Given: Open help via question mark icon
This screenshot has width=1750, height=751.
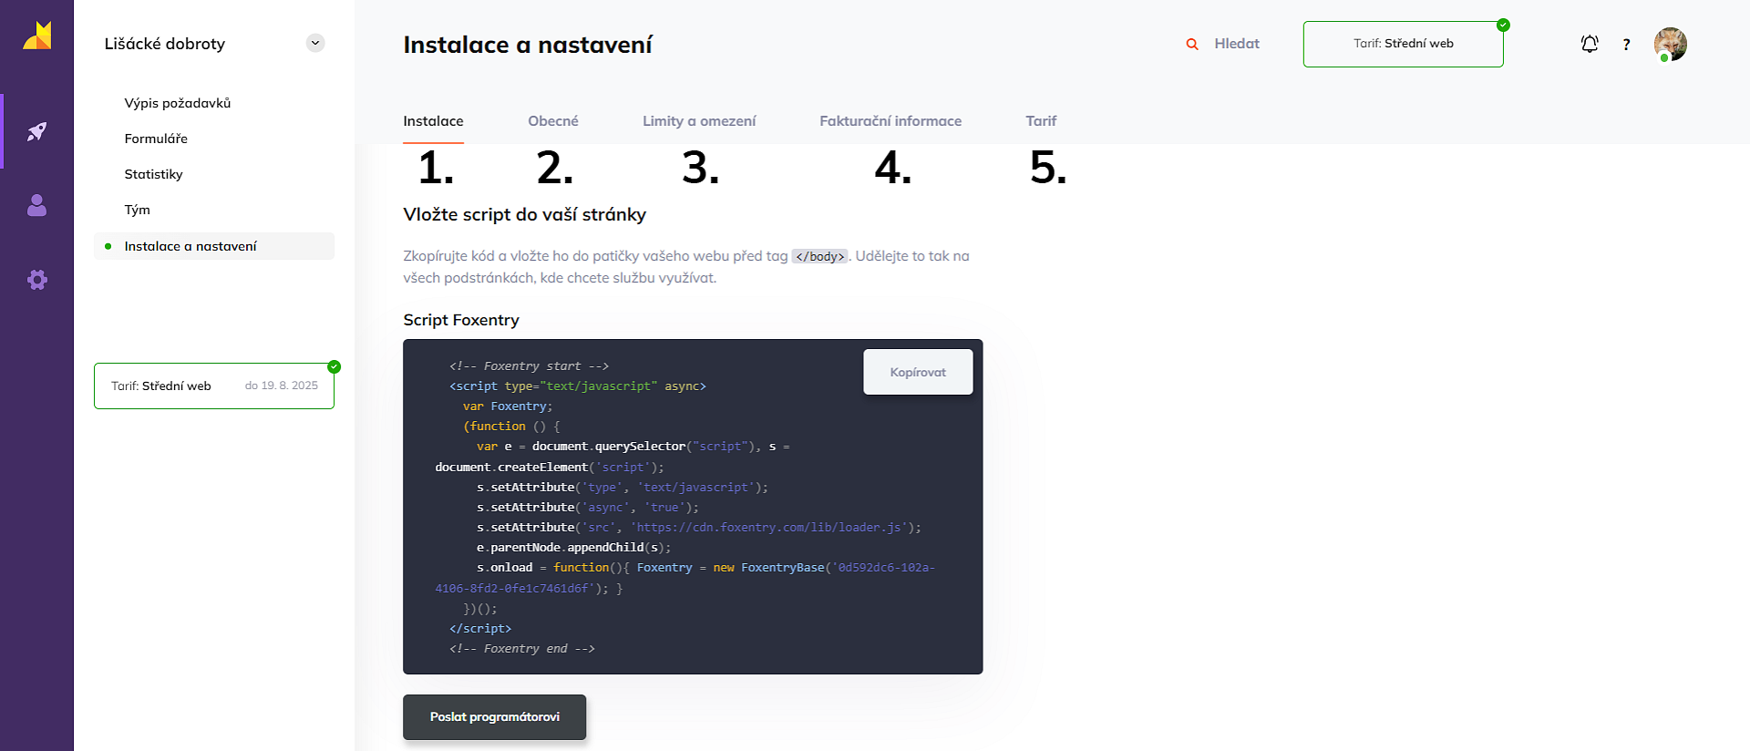Looking at the screenshot, I should pos(1626,45).
